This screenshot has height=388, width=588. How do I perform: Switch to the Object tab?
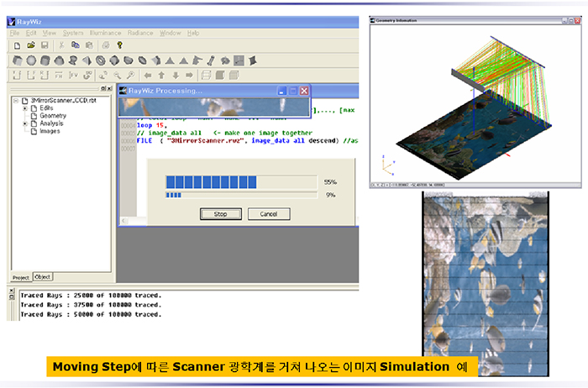[x=42, y=276]
